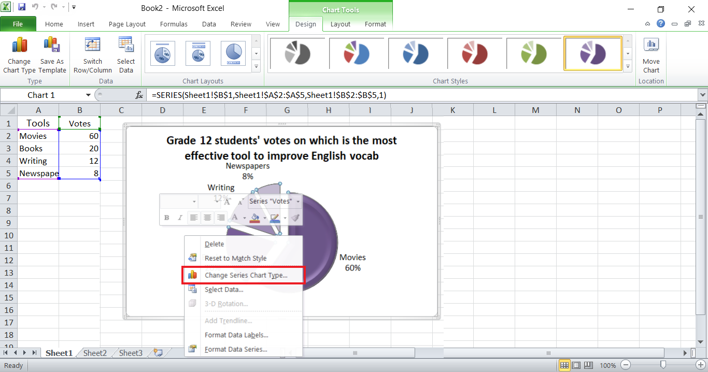Apply the red pie chart style
708x372 pixels.
[x=475, y=53]
